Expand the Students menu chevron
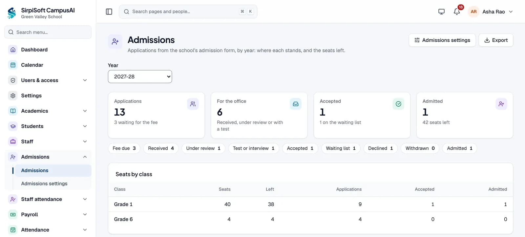Viewport: 525px width, 237px height. pos(85,126)
